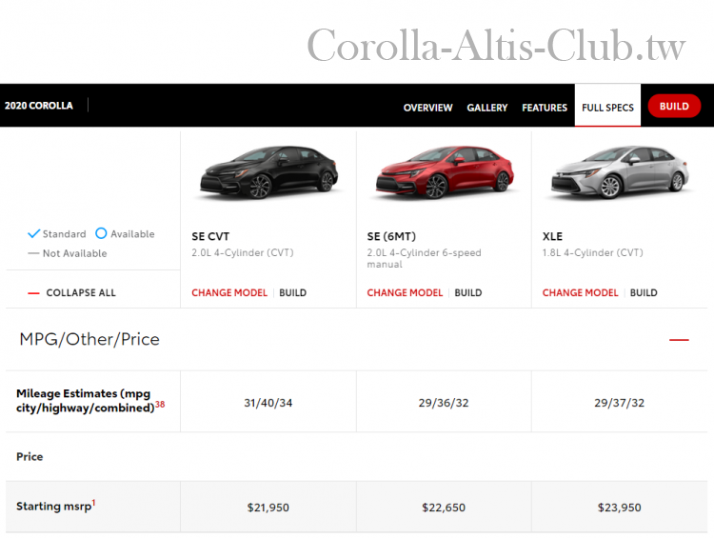The image size is (714, 538).
Task: Select the Full Specs tab
Action: tap(607, 108)
